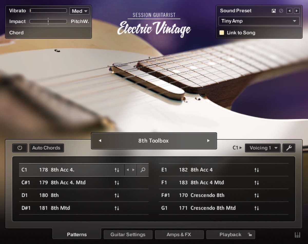Select the D1 180 8th pattern
This screenshot has width=308, height=244.
click(84, 195)
